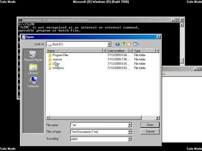The image size is (202, 151).
Task: Select the Windows folder
Action: (x=58, y=68)
